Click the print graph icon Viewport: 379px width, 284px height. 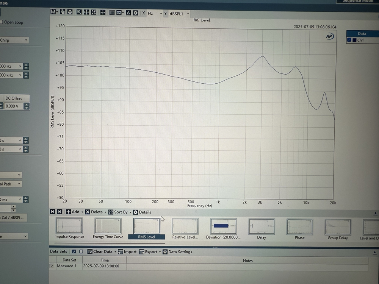pos(70,12)
